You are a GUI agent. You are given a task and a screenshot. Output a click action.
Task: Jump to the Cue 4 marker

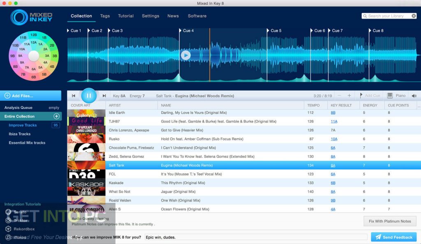[x=186, y=30]
